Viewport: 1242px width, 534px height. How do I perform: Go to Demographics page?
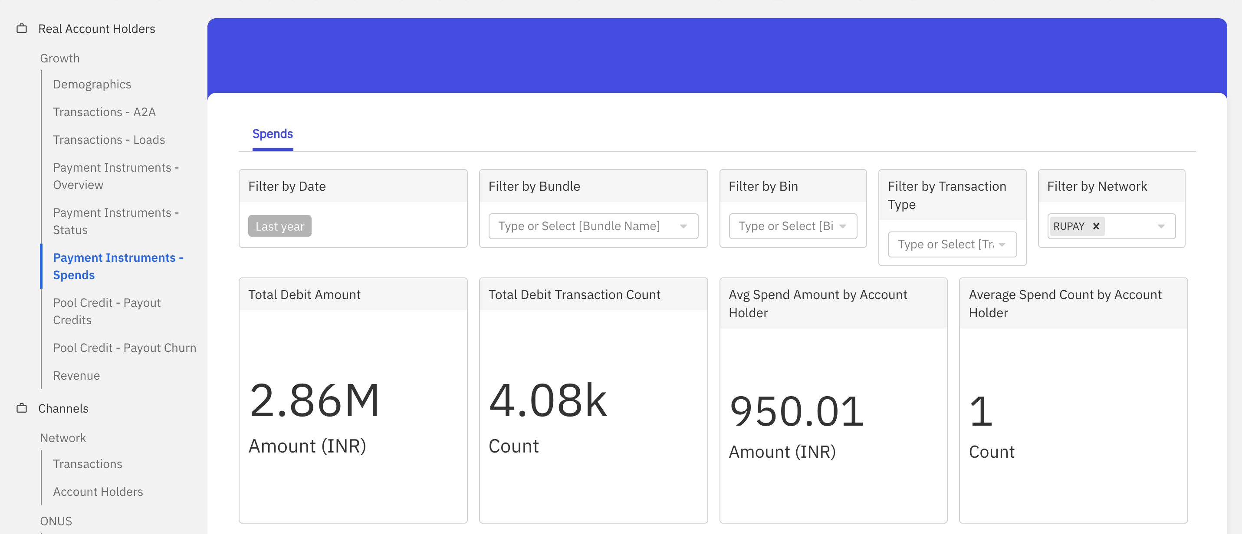click(x=92, y=84)
